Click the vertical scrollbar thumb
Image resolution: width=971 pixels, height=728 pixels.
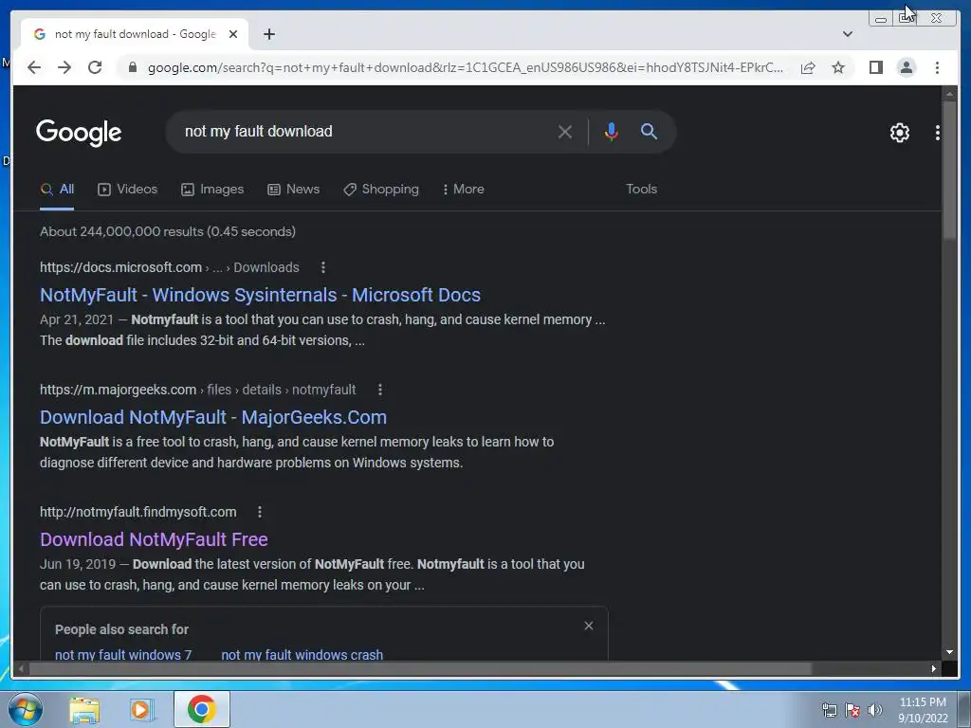point(949,171)
